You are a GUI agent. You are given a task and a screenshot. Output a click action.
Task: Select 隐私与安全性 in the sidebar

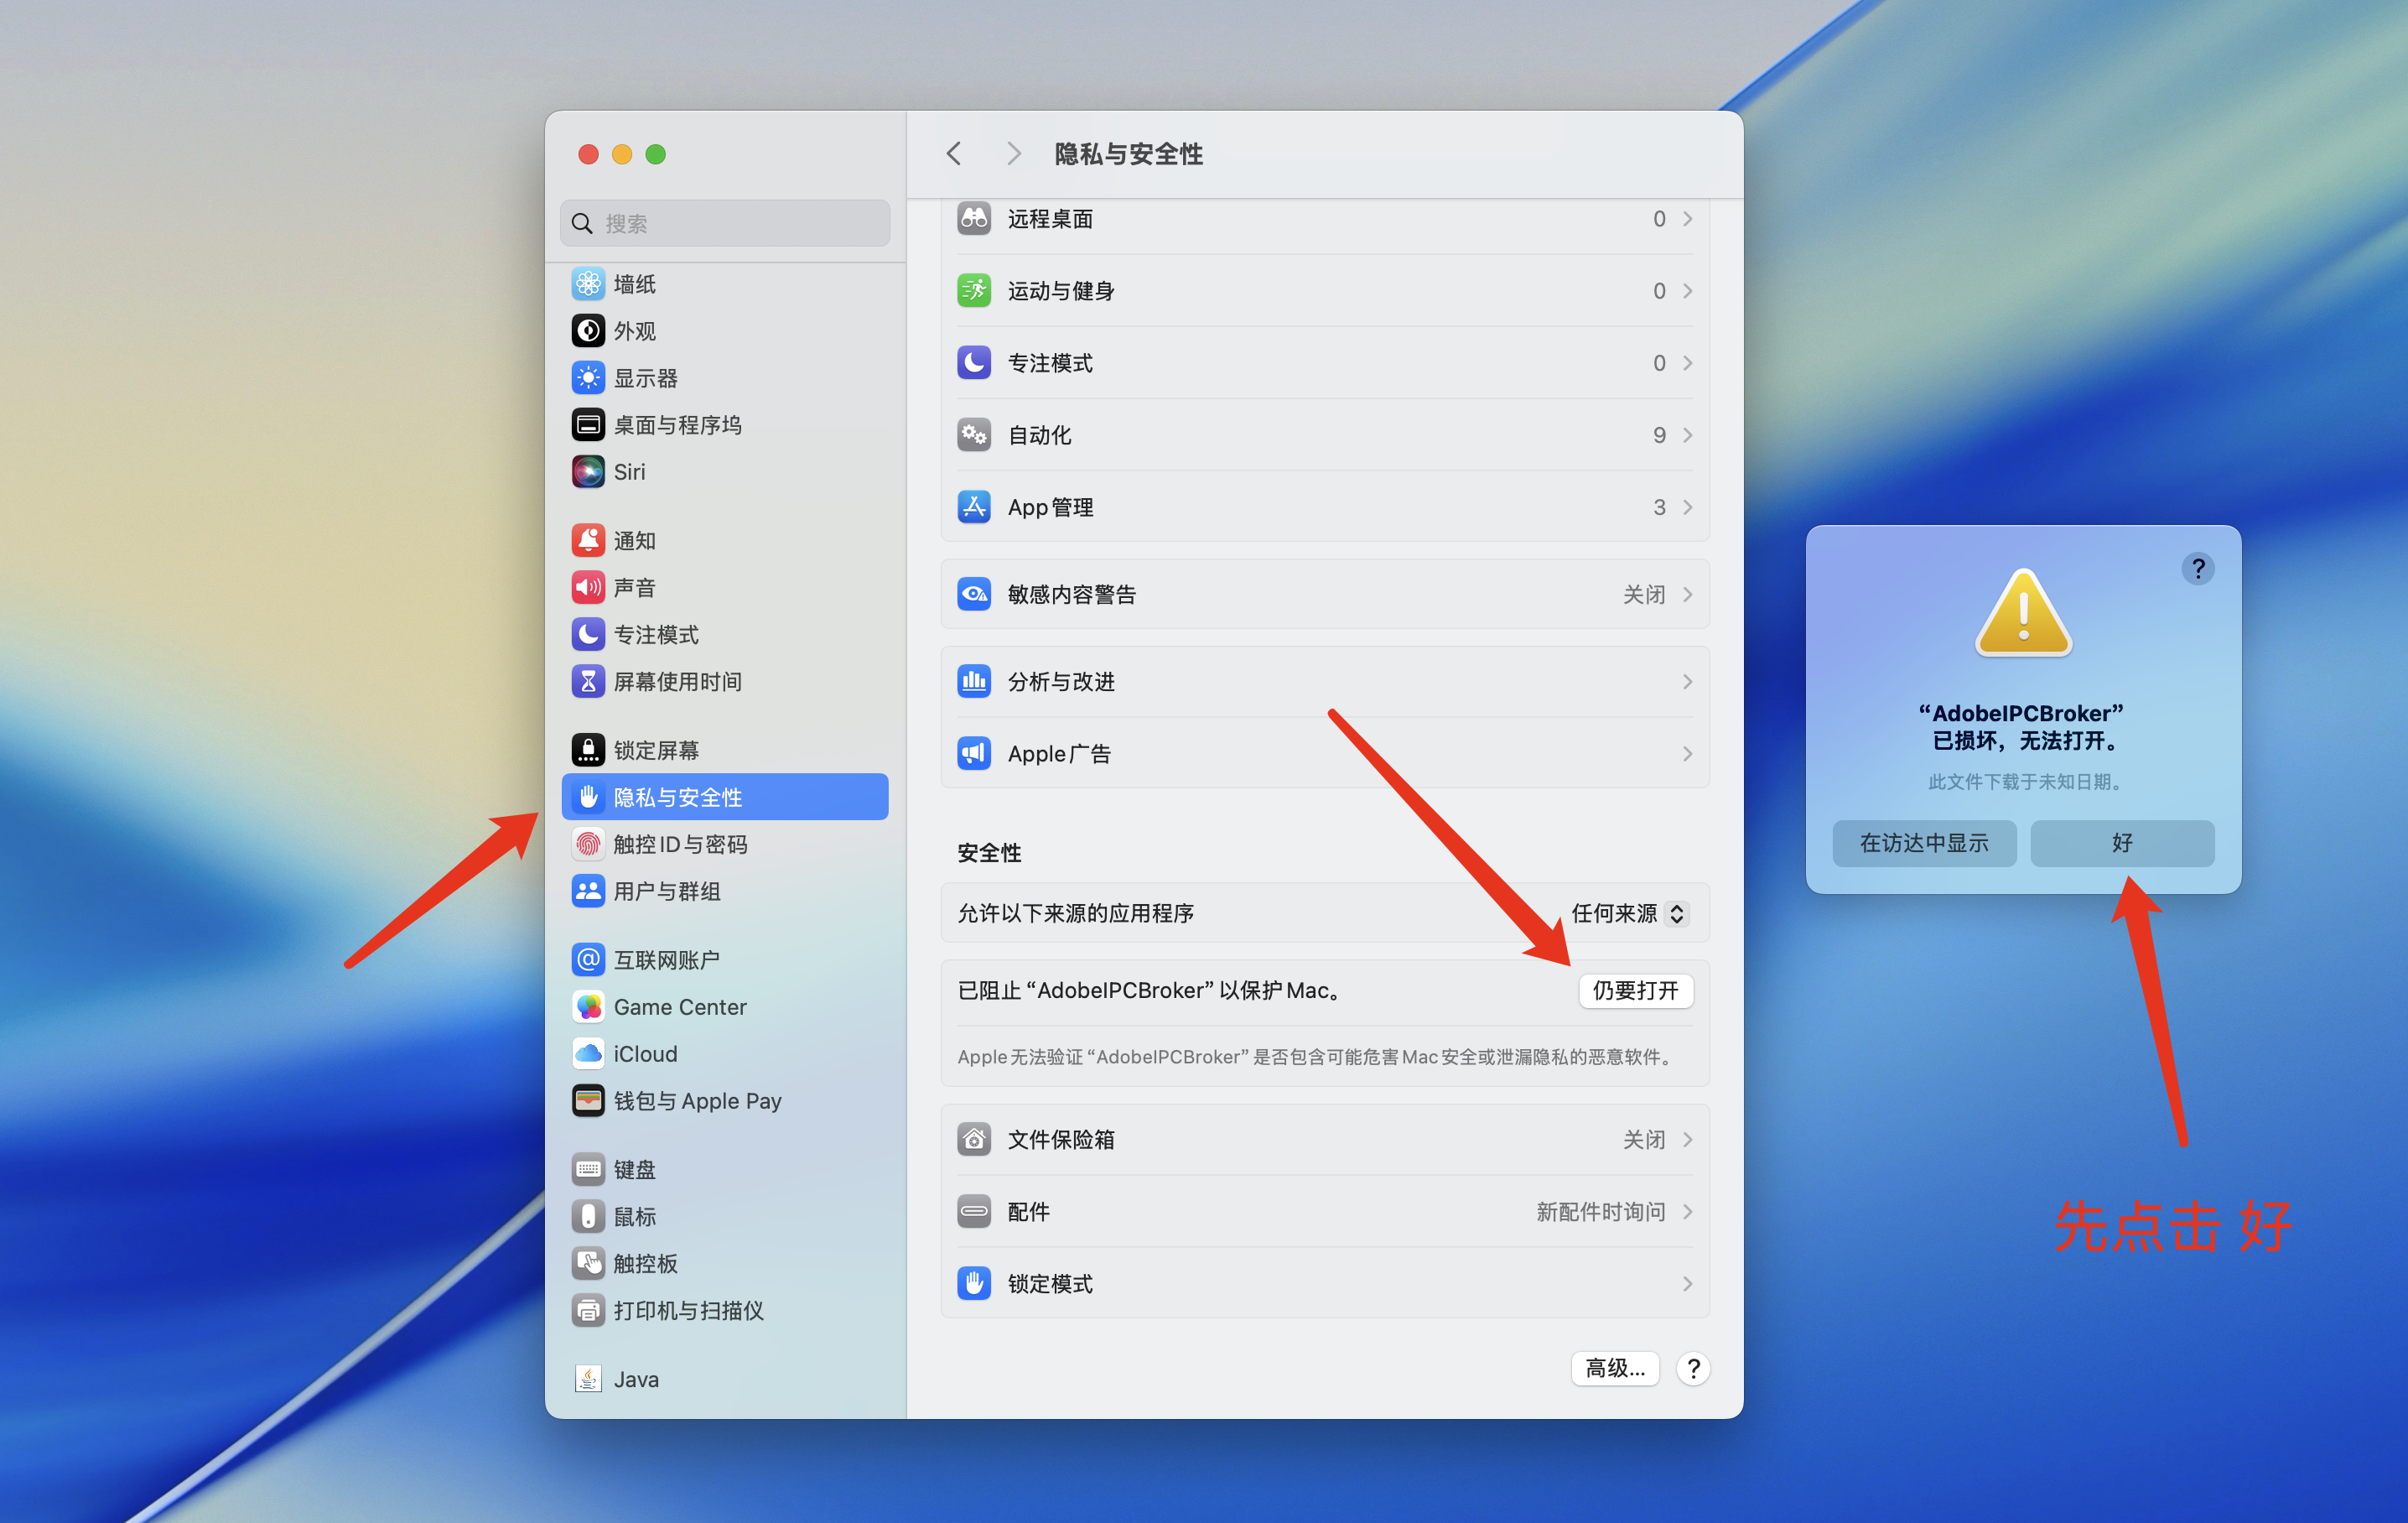(725, 797)
